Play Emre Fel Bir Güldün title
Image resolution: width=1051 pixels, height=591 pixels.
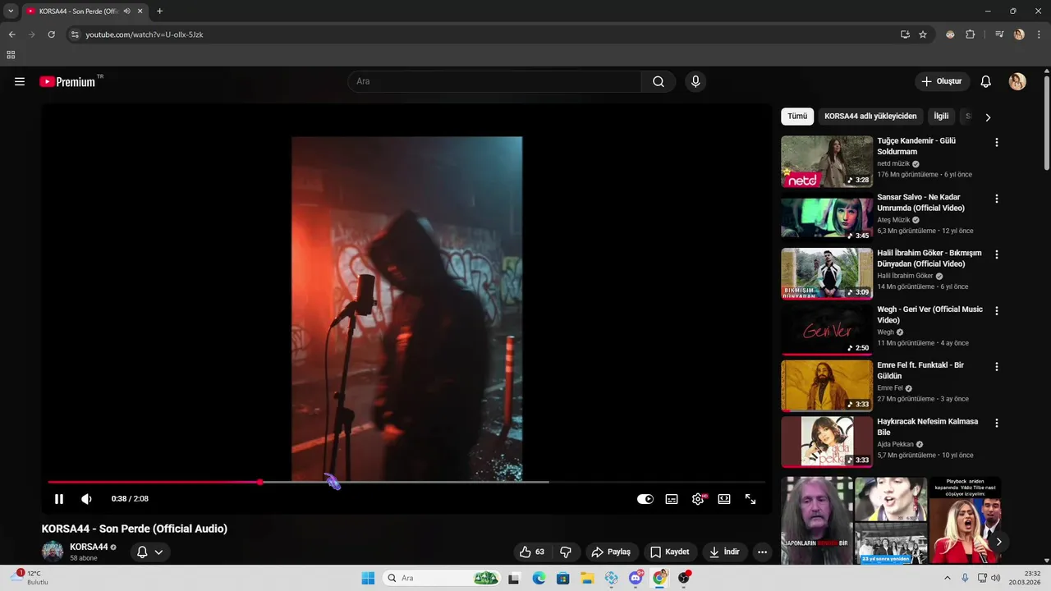920,370
